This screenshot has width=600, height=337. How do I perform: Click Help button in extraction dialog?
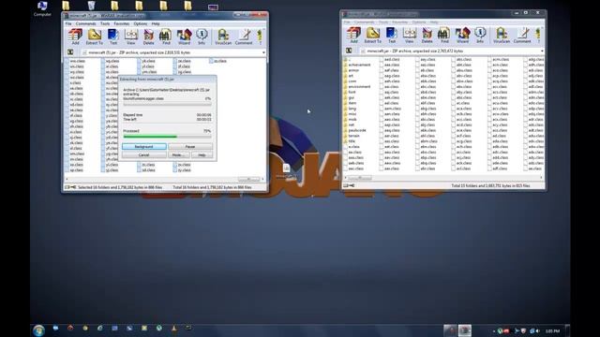202,155
